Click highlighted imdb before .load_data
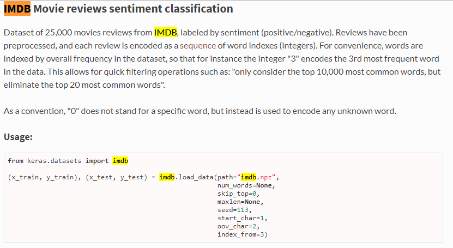453x248 pixels. (x=167, y=177)
